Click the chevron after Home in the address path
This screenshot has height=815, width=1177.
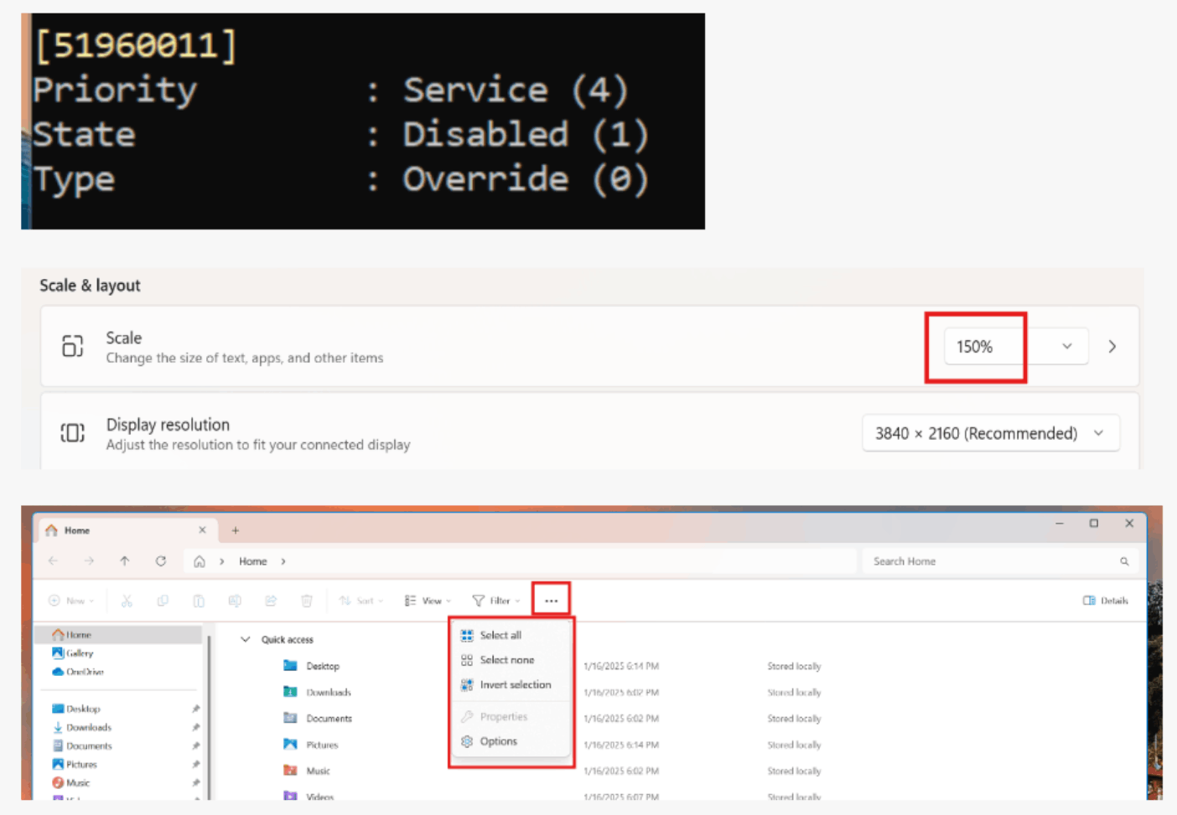click(283, 561)
